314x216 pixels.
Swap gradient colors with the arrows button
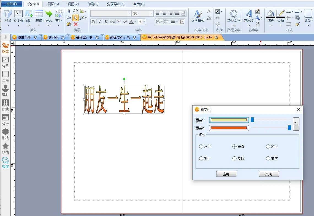point(296,124)
